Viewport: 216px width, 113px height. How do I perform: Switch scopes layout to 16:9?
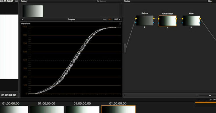pos(104,19)
